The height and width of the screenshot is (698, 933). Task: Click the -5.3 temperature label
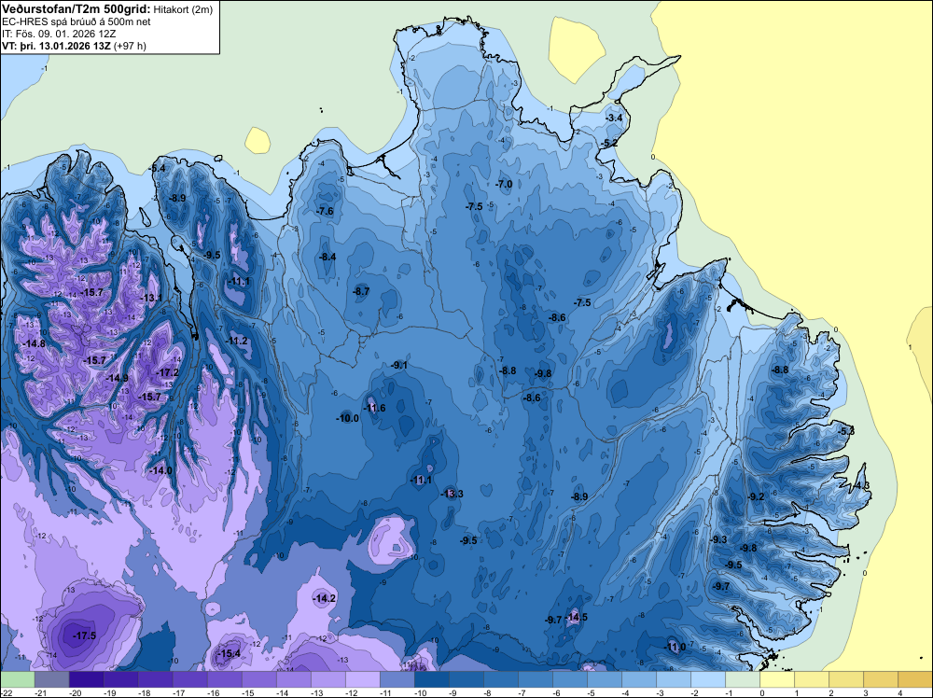point(846,431)
